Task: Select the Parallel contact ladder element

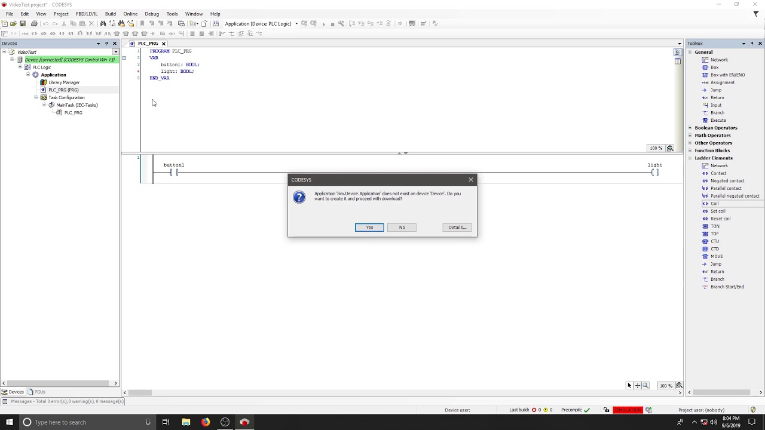Action: (x=726, y=188)
